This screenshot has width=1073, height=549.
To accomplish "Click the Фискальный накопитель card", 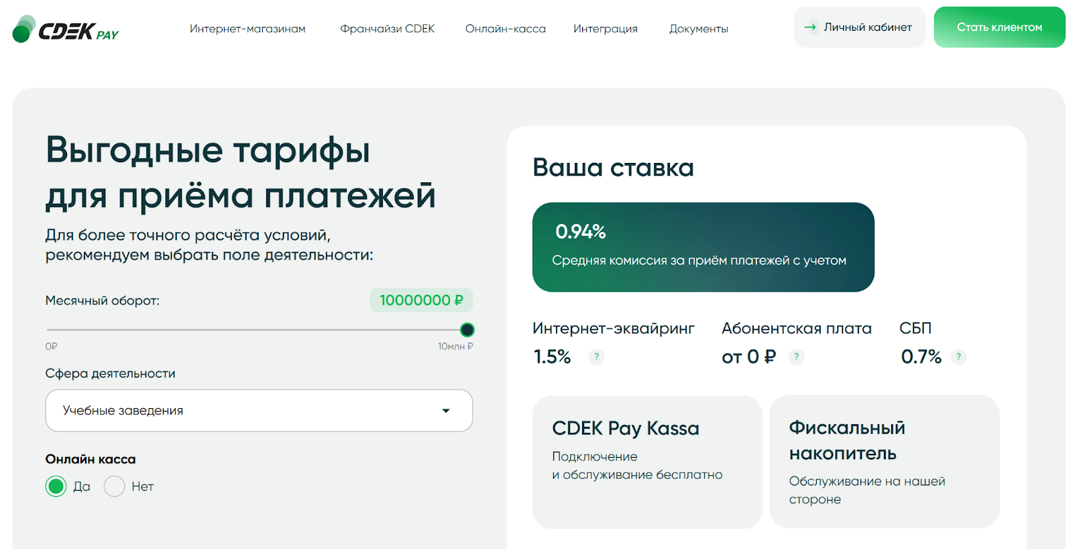I will click(883, 461).
